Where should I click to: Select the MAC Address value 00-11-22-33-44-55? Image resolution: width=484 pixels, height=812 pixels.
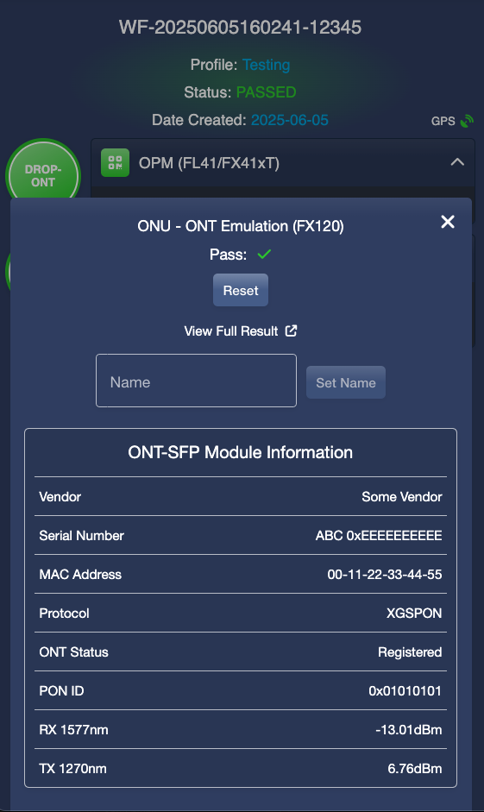[x=385, y=575]
